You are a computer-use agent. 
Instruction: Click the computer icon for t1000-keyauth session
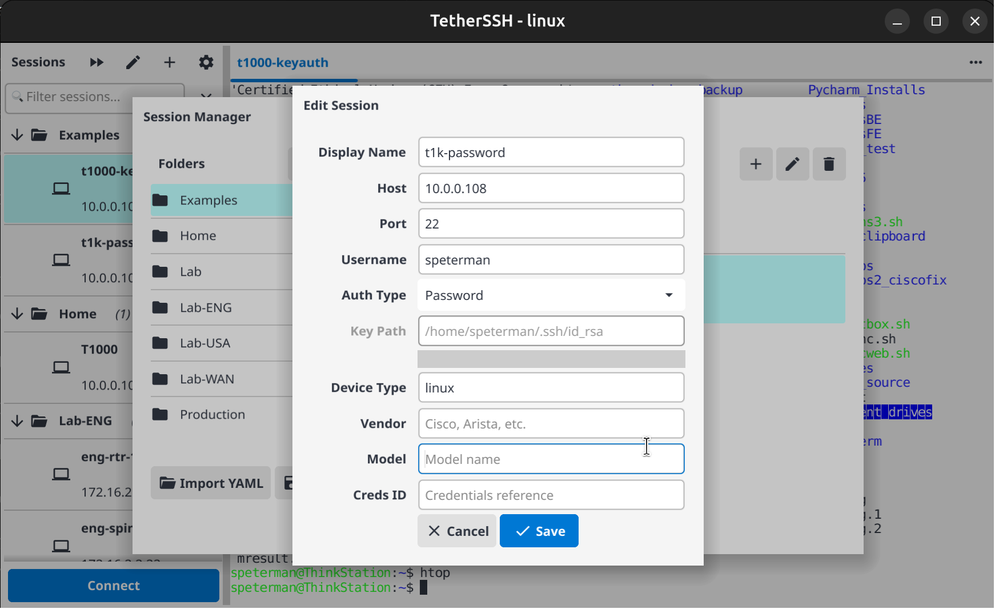(x=61, y=189)
